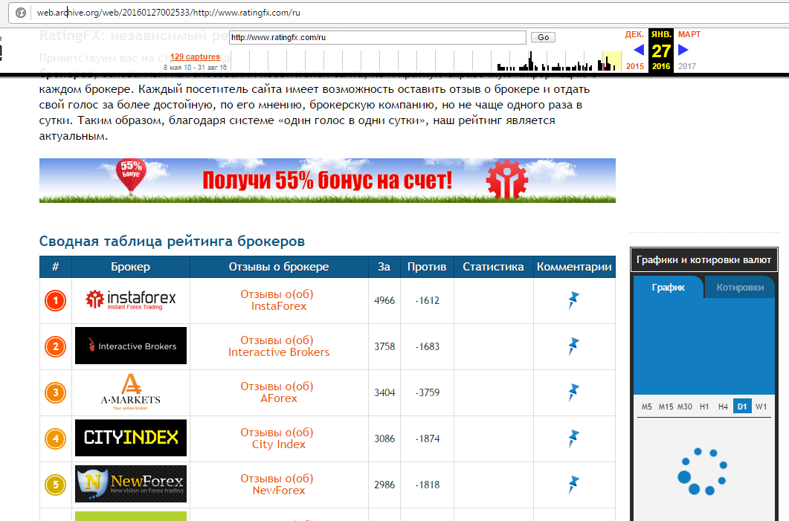Click the A-Markets broker logo

point(131,392)
